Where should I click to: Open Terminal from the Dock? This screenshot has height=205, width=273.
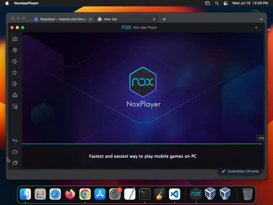145,194
